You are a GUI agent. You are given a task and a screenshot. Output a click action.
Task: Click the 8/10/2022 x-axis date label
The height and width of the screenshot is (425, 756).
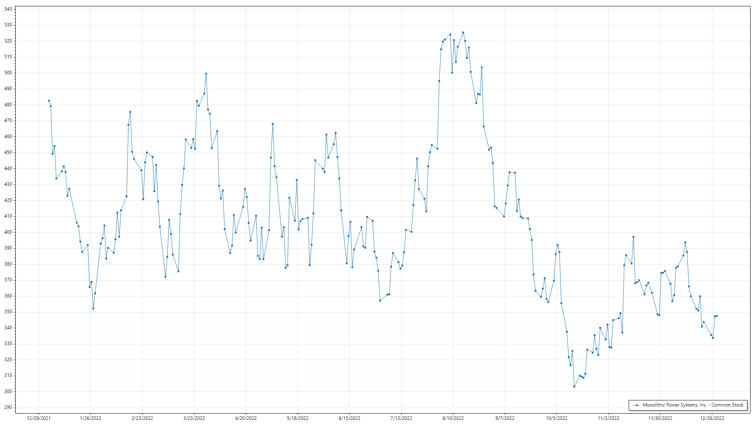[453, 418]
